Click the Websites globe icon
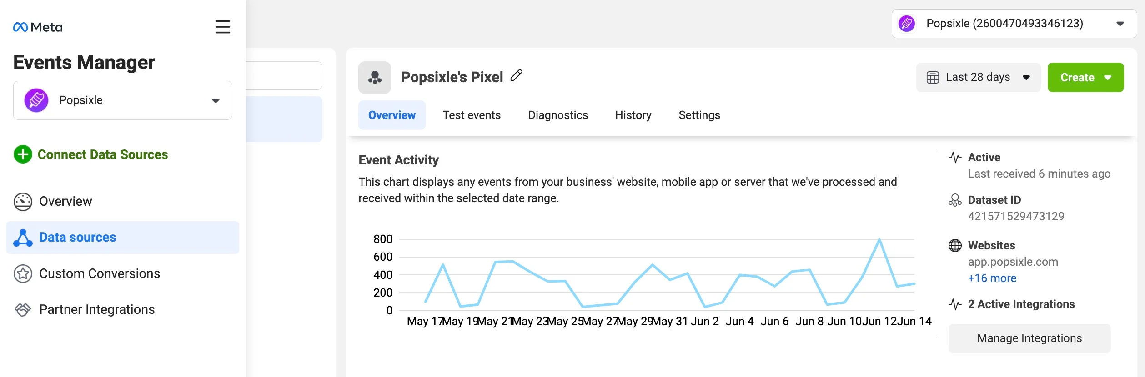 (x=955, y=245)
